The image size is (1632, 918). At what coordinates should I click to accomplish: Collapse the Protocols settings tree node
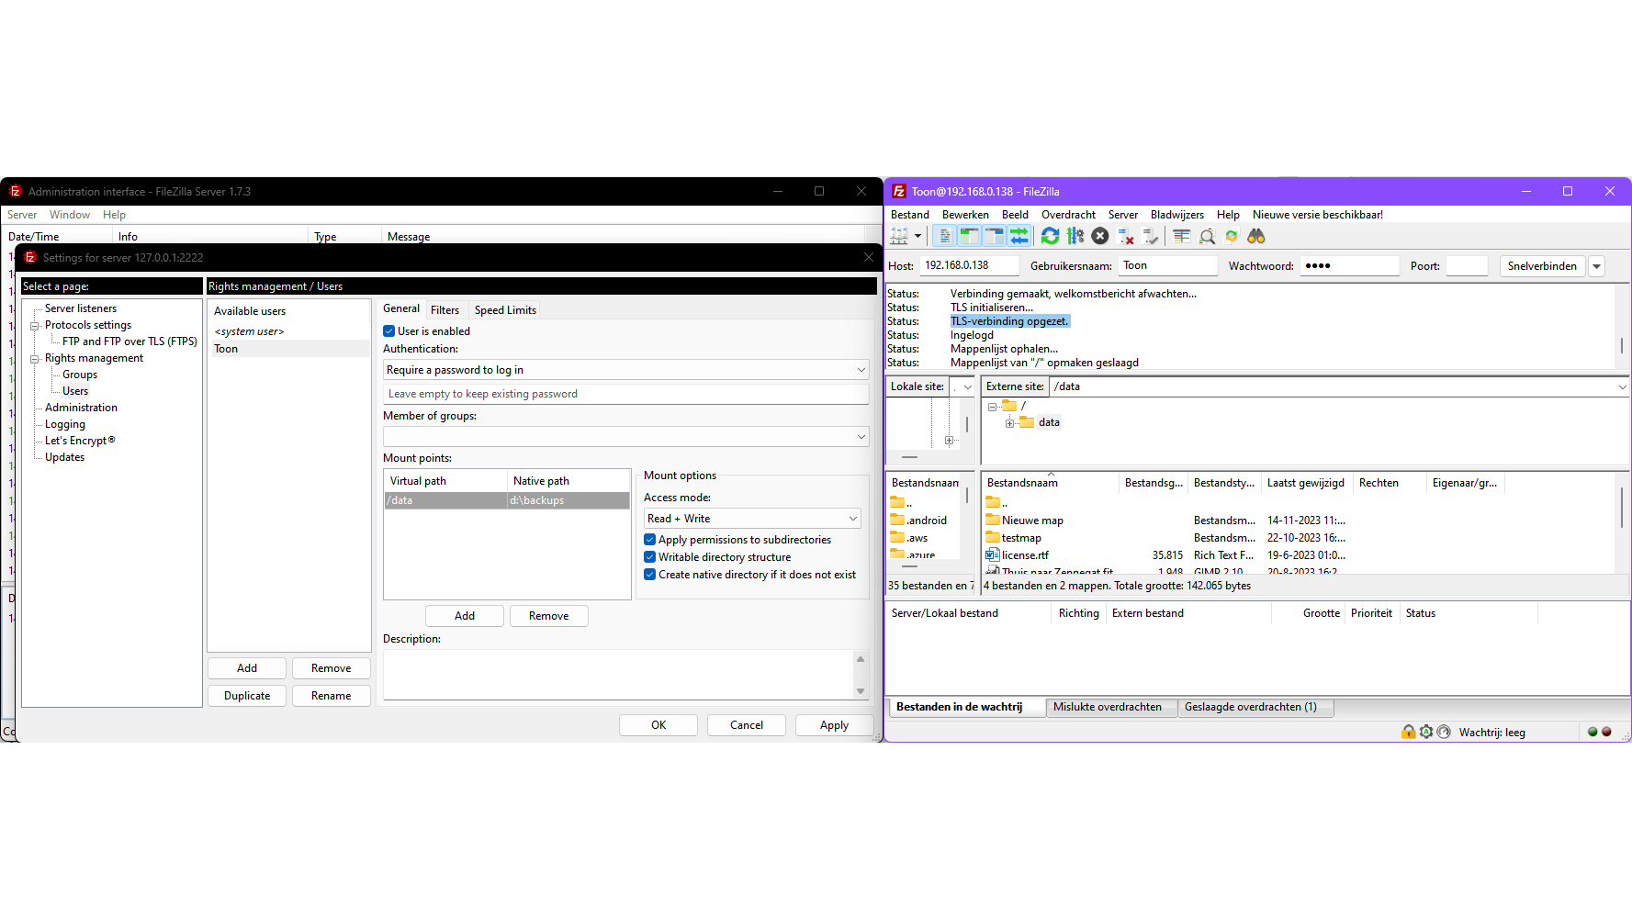[x=35, y=326]
